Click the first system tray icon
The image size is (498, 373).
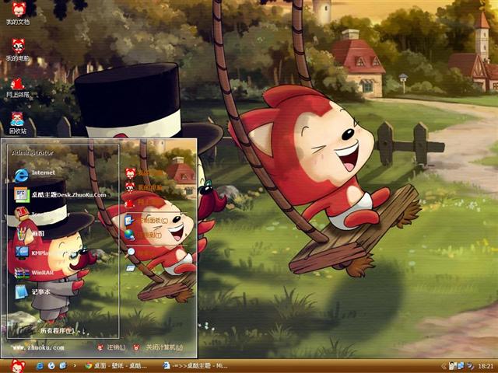452,366
